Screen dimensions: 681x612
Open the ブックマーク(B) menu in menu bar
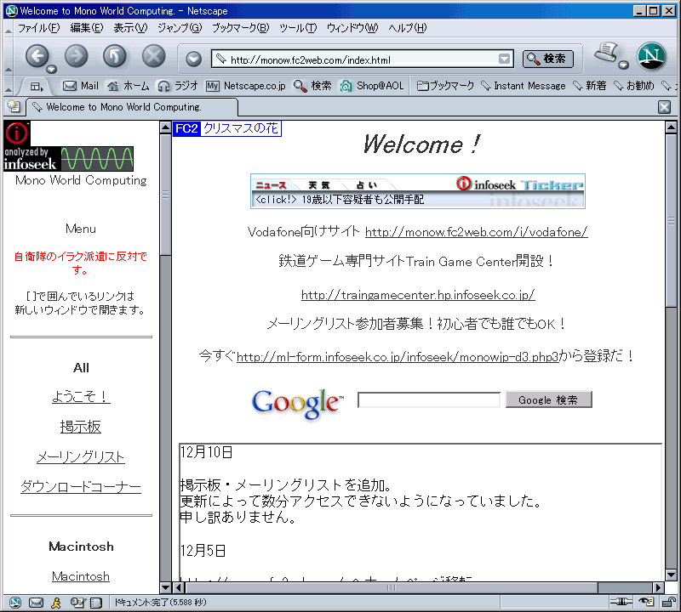pos(241,28)
